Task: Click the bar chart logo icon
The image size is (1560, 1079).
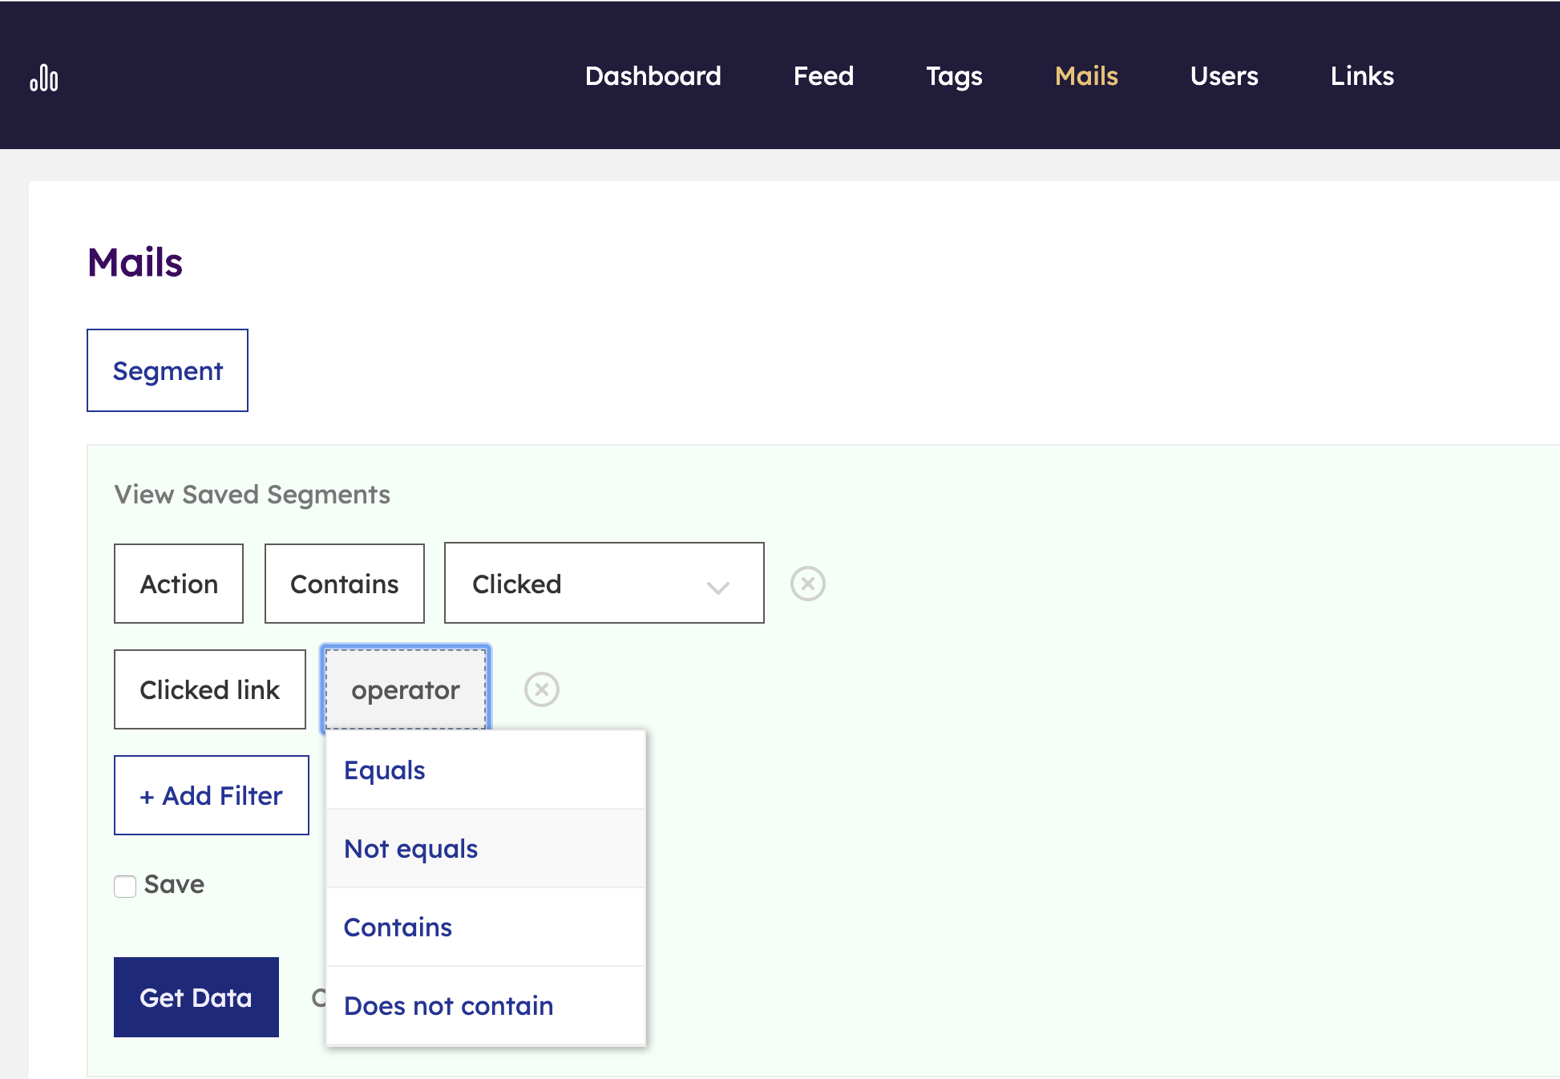Action: (x=44, y=78)
